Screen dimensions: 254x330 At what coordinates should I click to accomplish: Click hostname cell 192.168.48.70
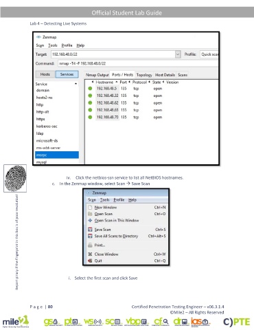pos(107,117)
